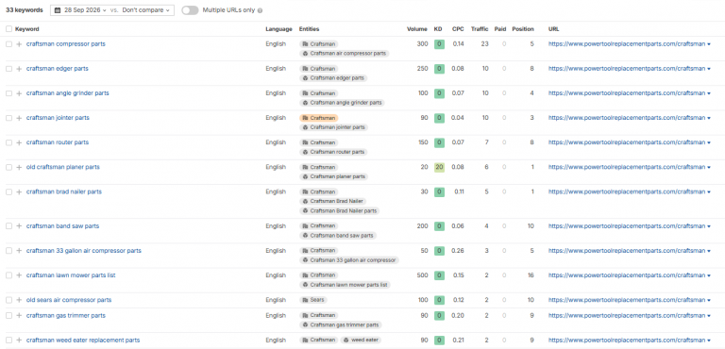The width and height of the screenshot is (725, 349).
Task: Click the green KD badge for craftsman compressor parts
Action: pos(439,44)
